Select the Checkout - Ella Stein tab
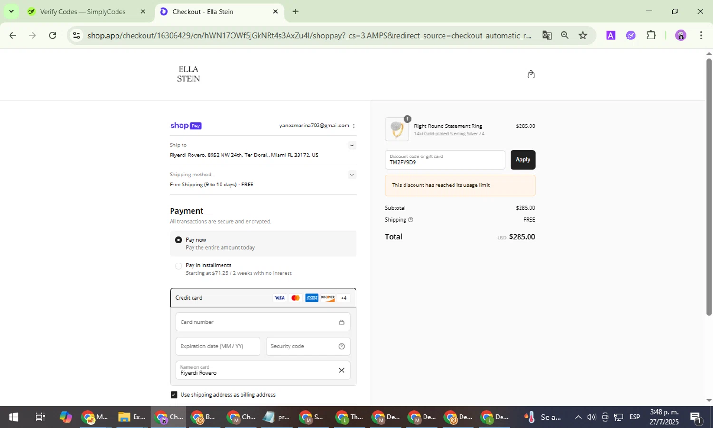713x428 pixels. pos(203,12)
